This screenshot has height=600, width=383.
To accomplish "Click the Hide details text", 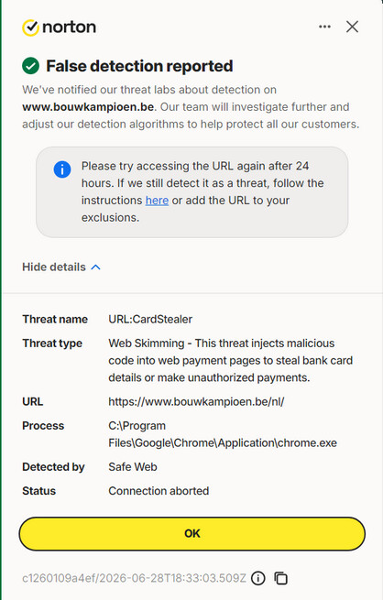I will click(54, 267).
